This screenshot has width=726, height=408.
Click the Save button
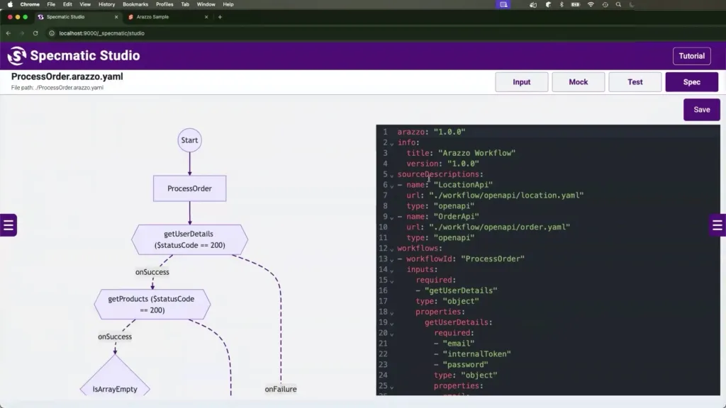pyautogui.click(x=701, y=110)
